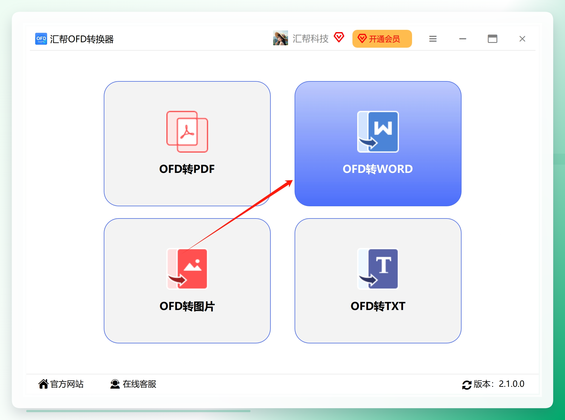
Task: Click the OFD app logo icon
Action: (41, 39)
